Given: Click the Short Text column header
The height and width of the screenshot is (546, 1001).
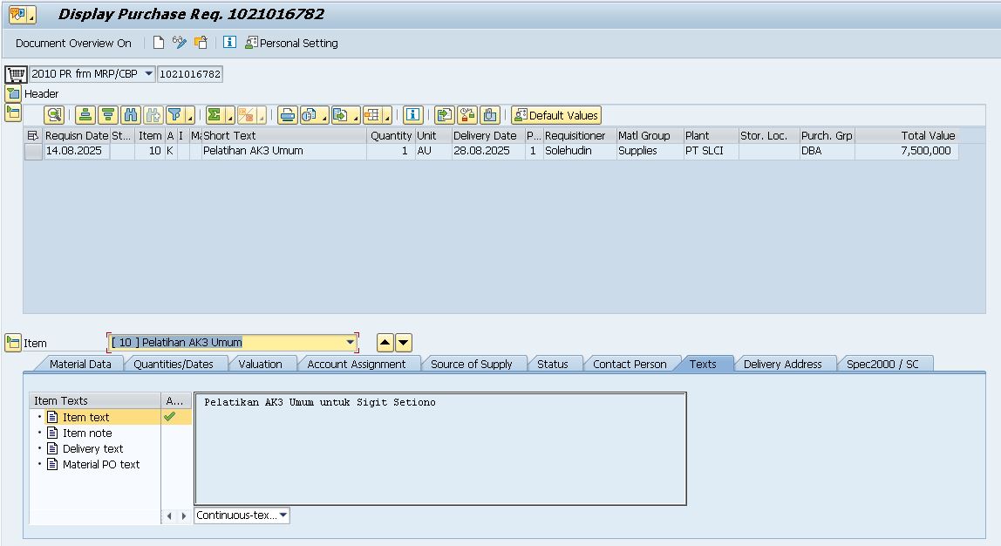Looking at the screenshot, I should pyautogui.click(x=284, y=135).
